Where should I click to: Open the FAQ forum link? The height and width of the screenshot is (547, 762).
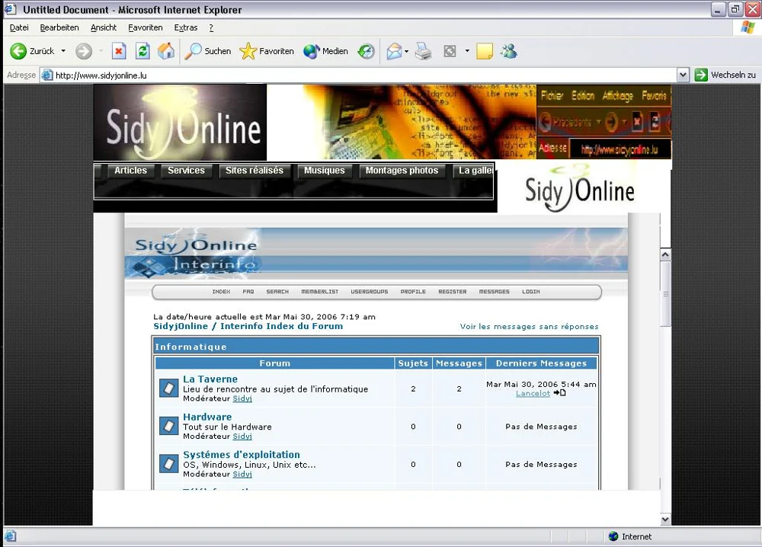tap(248, 292)
